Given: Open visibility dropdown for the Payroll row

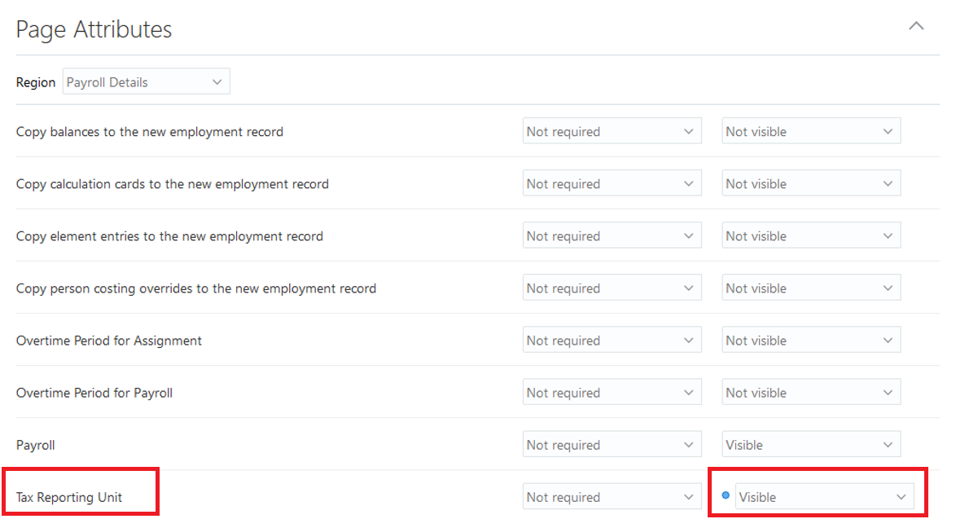Looking at the screenshot, I should 811,445.
